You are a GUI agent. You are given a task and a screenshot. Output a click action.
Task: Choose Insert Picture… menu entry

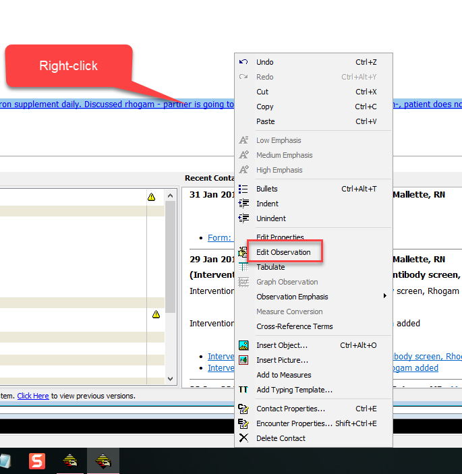point(314,360)
